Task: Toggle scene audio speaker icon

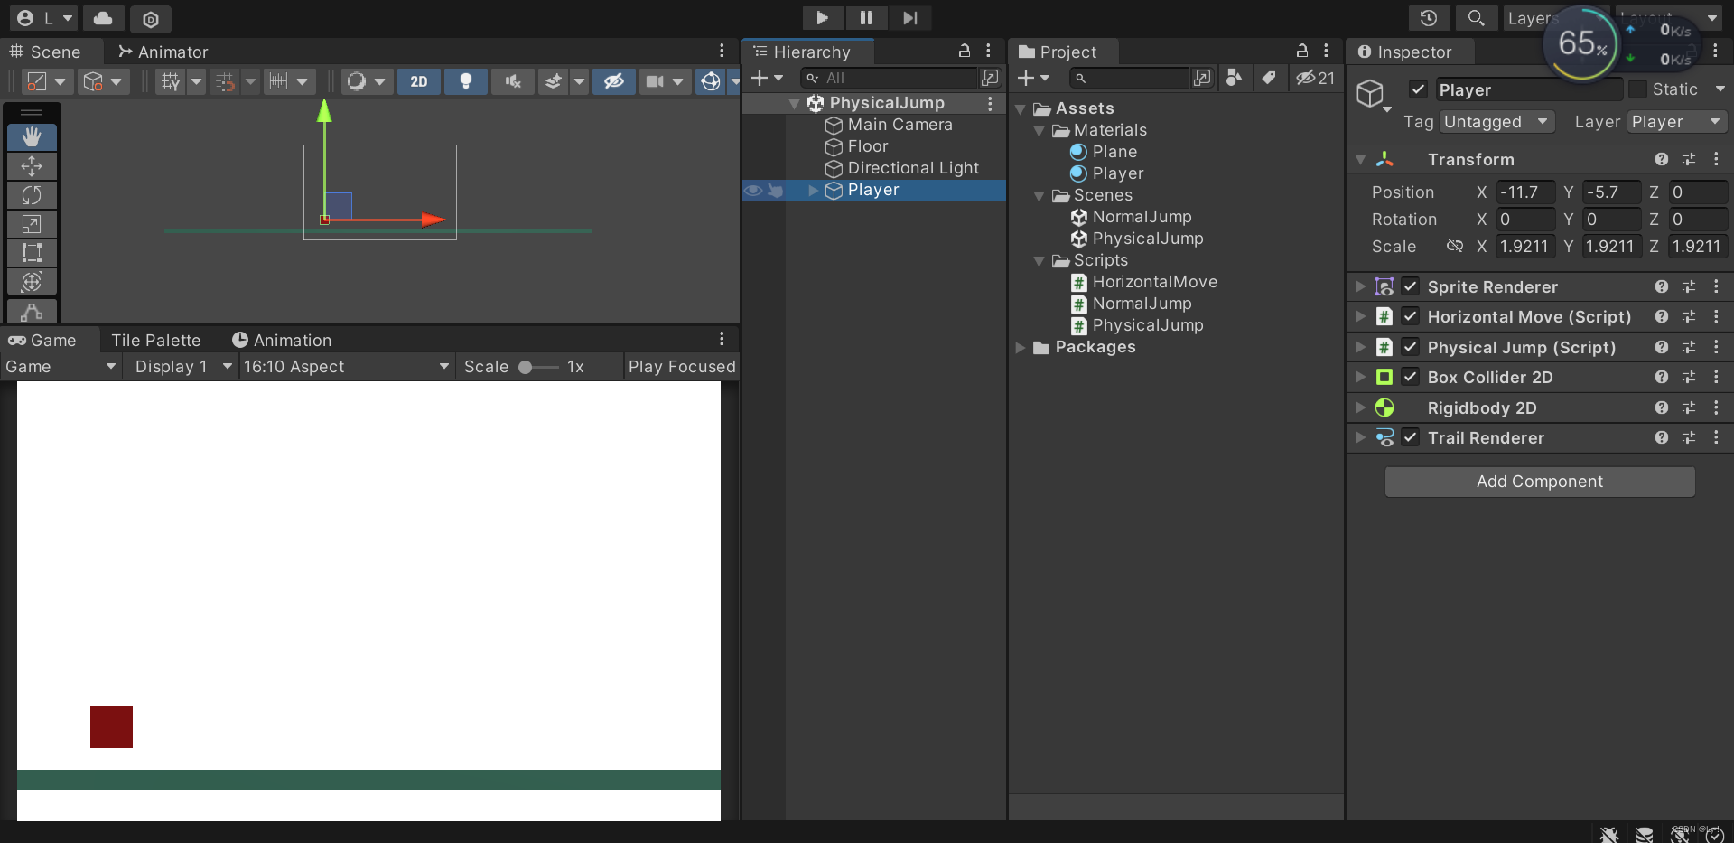Action: 513,81
